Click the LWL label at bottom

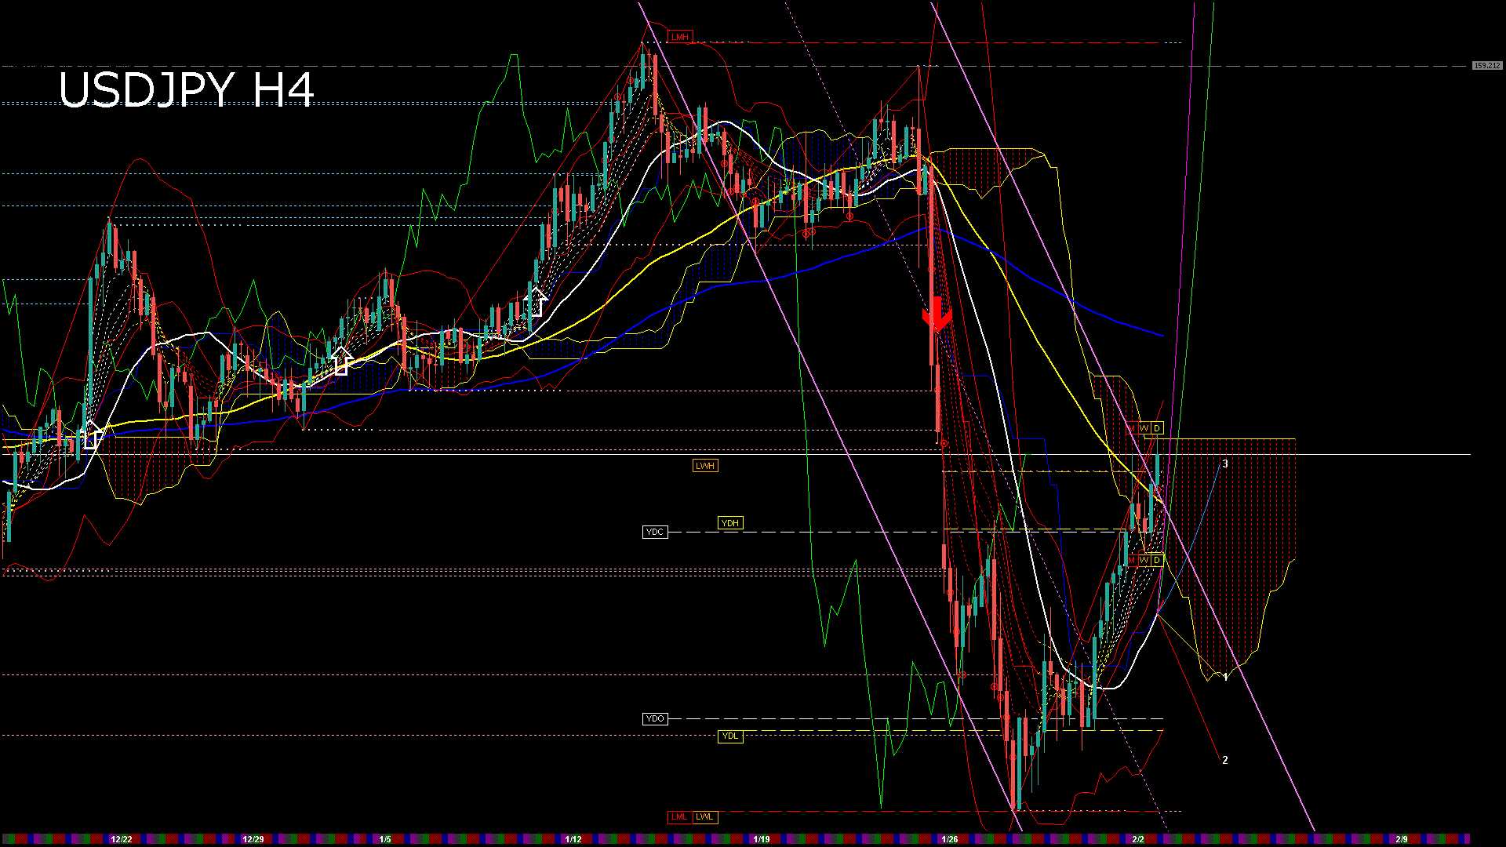coord(705,817)
